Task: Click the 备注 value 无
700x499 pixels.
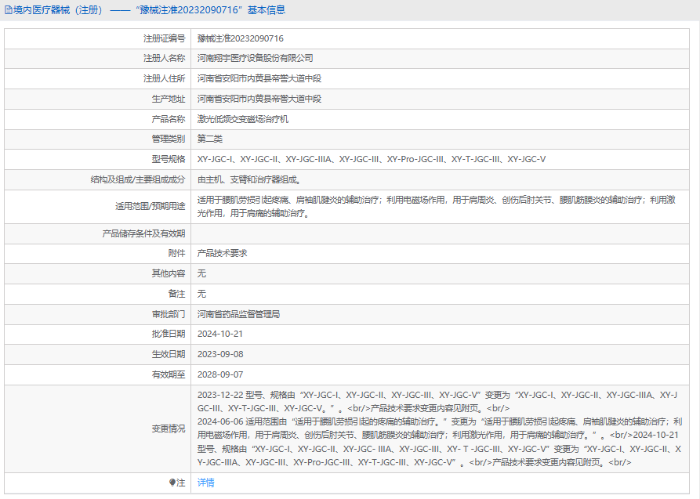Action: click(201, 294)
